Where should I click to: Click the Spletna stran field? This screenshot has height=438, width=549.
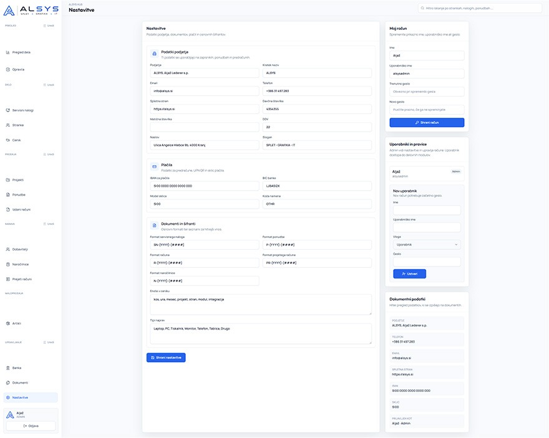(205, 109)
